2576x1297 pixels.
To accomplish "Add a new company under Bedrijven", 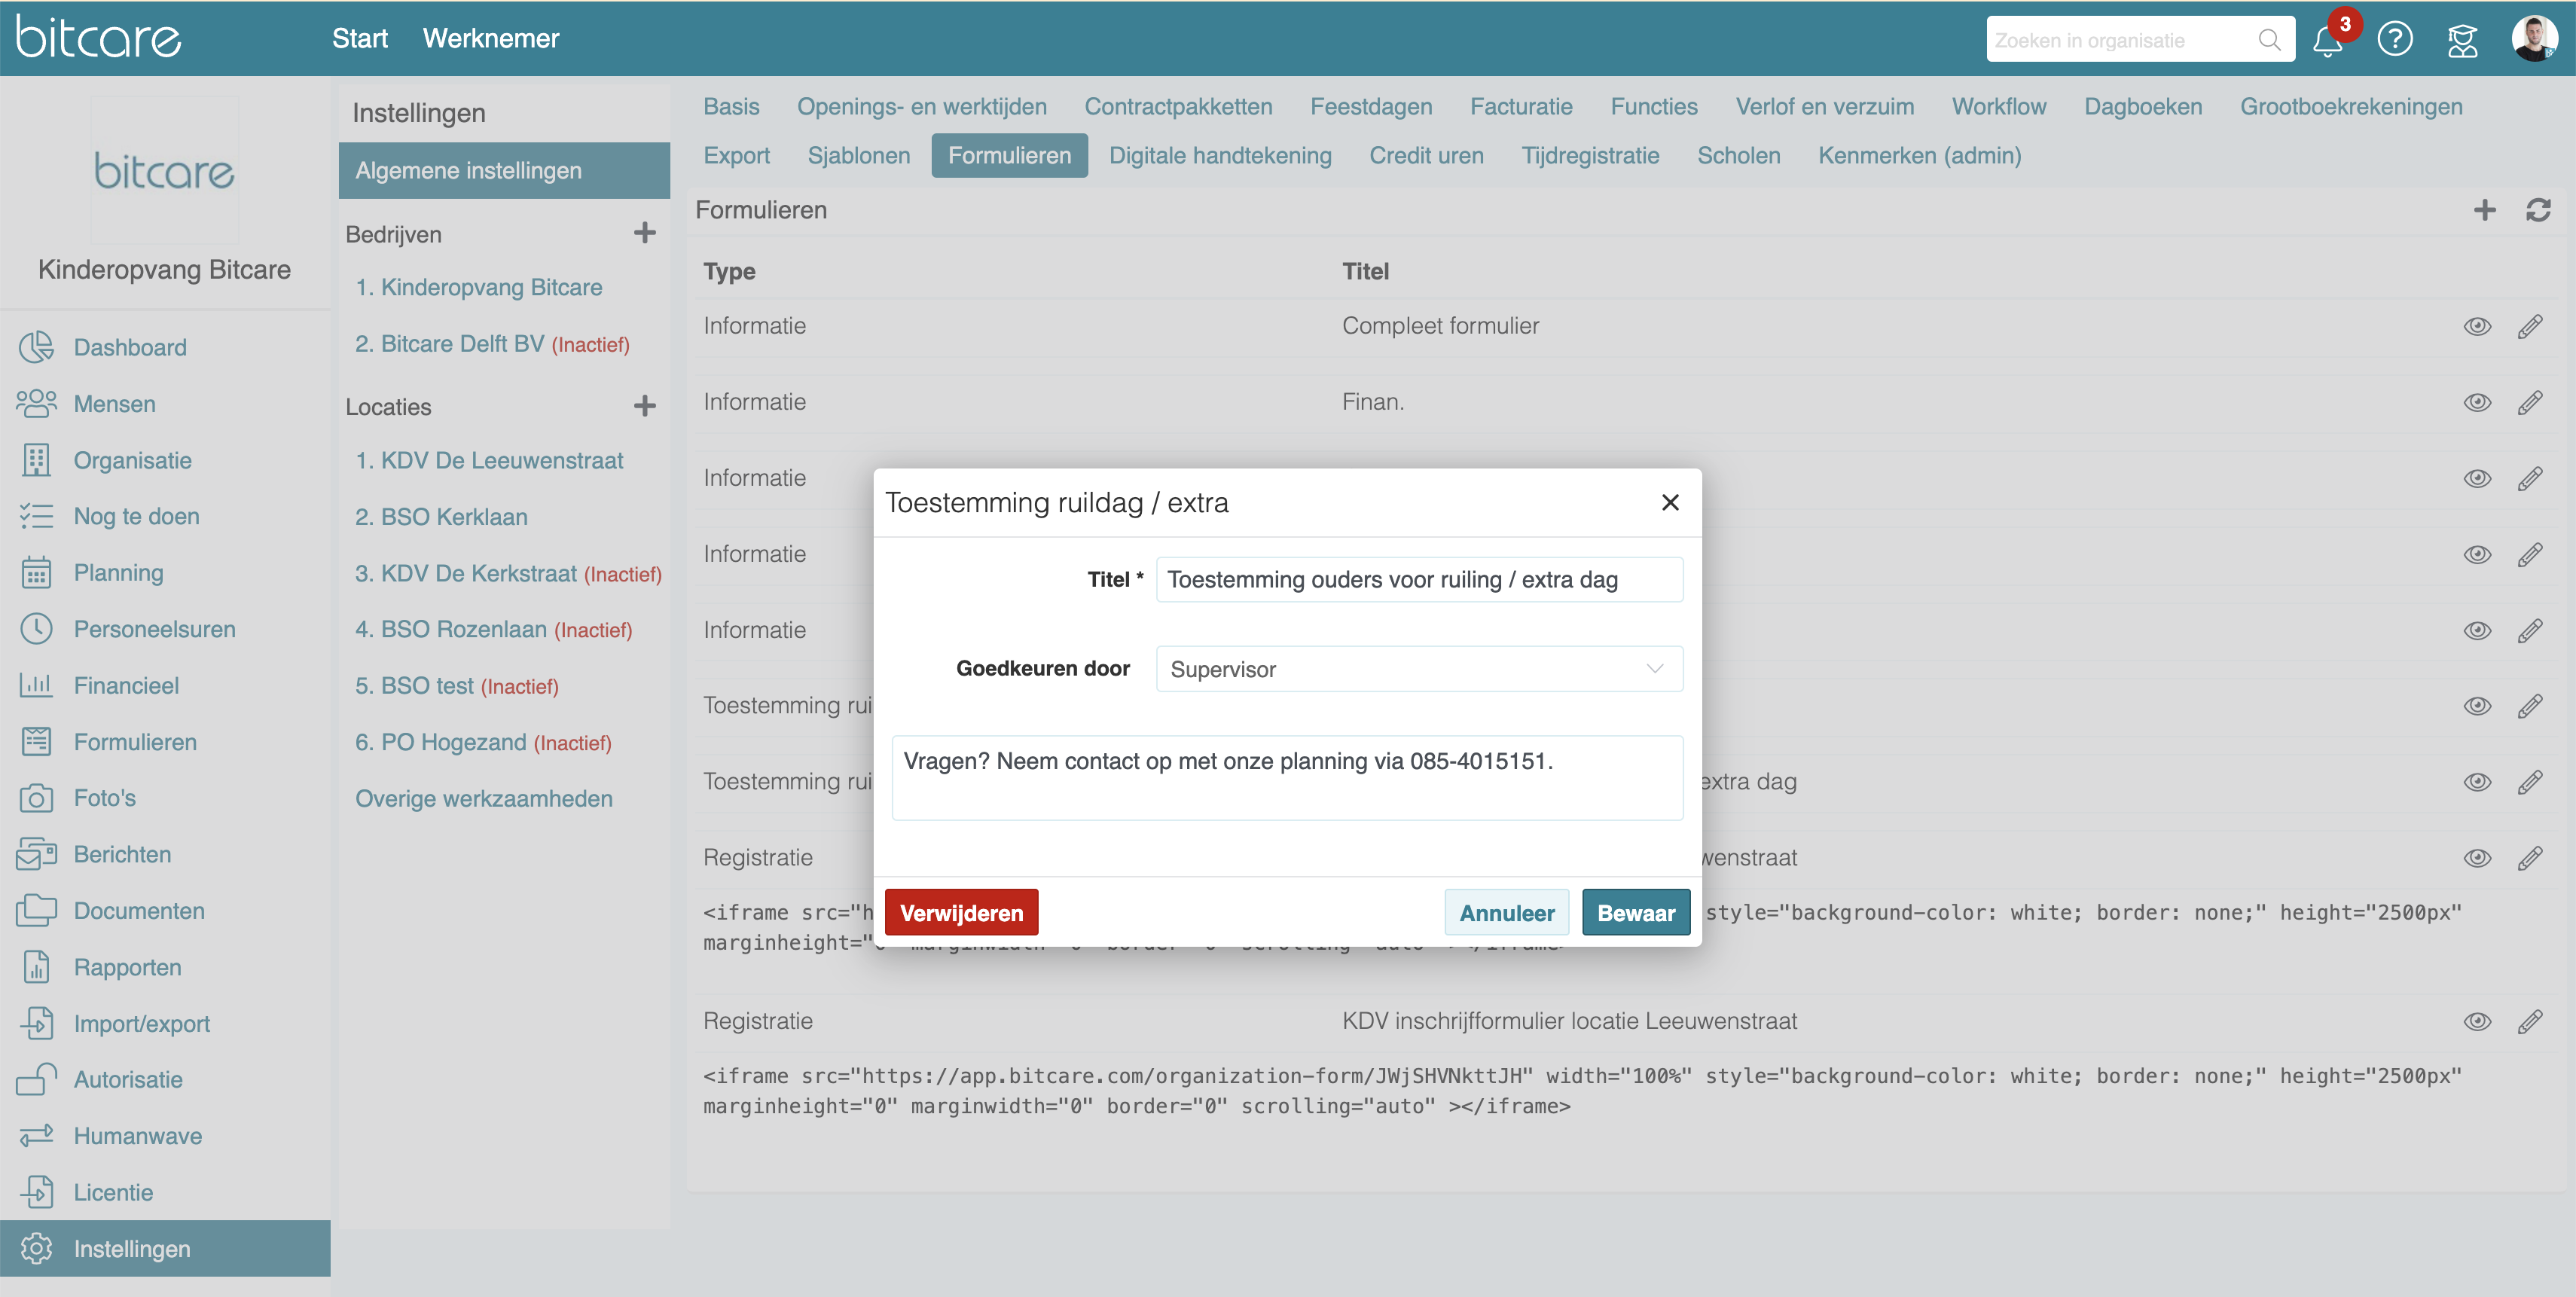I will click(x=645, y=233).
